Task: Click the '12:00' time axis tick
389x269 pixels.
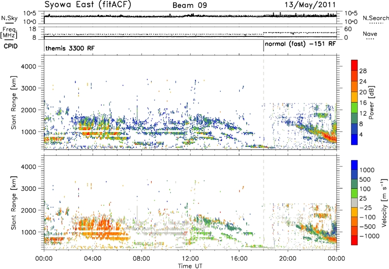Action: click(x=190, y=259)
